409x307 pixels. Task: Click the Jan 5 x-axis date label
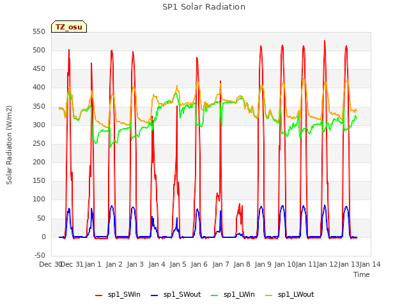click(x=178, y=264)
